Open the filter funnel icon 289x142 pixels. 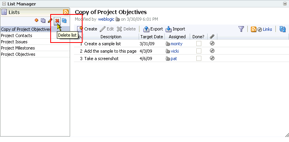pos(241,29)
